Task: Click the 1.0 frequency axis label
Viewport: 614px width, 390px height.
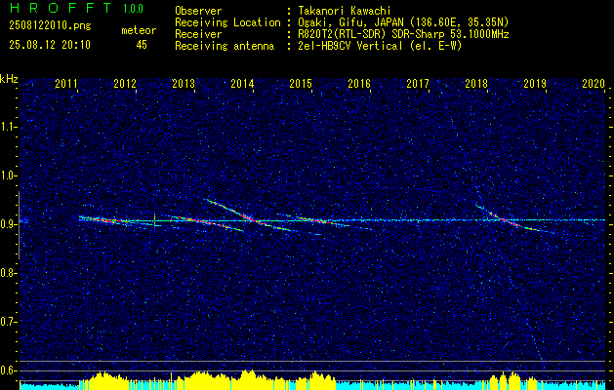Action: pyautogui.click(x=8, y=175)
